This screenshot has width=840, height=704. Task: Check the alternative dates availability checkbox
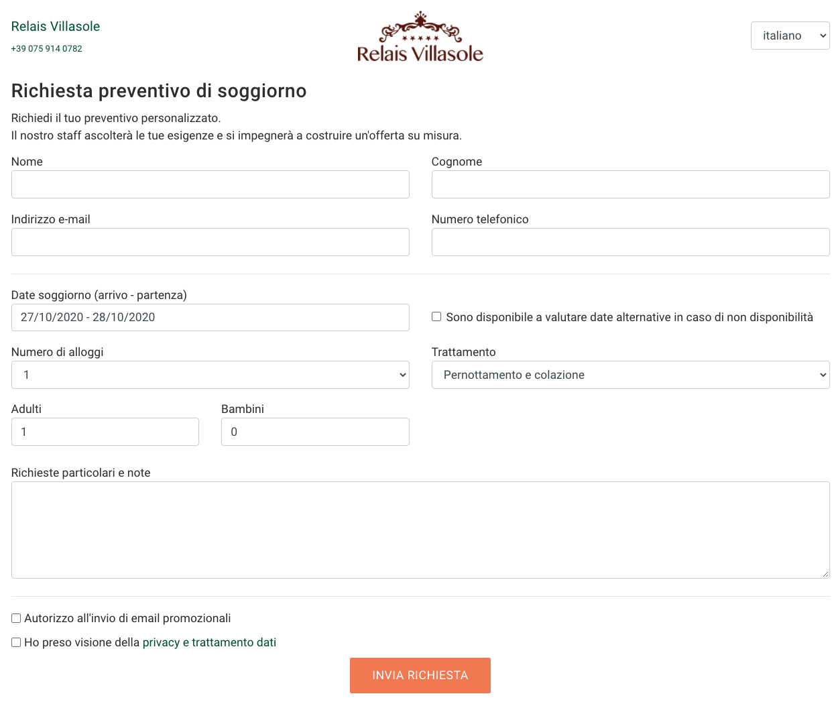tap(436, 316)
